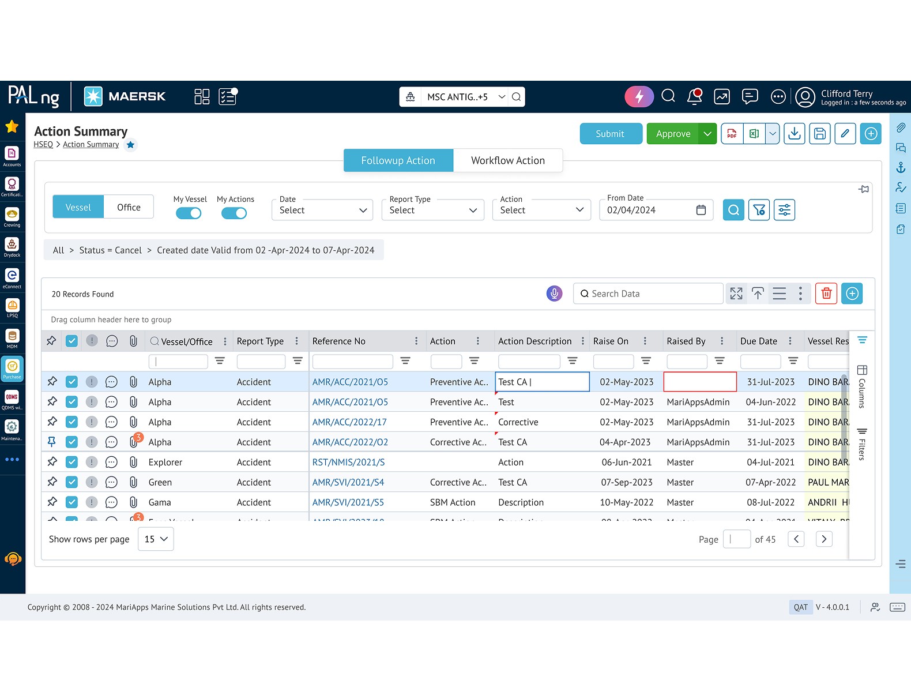The image size is (911, 699).
Task: Open the Columns side panel tab
Action: 862,386
